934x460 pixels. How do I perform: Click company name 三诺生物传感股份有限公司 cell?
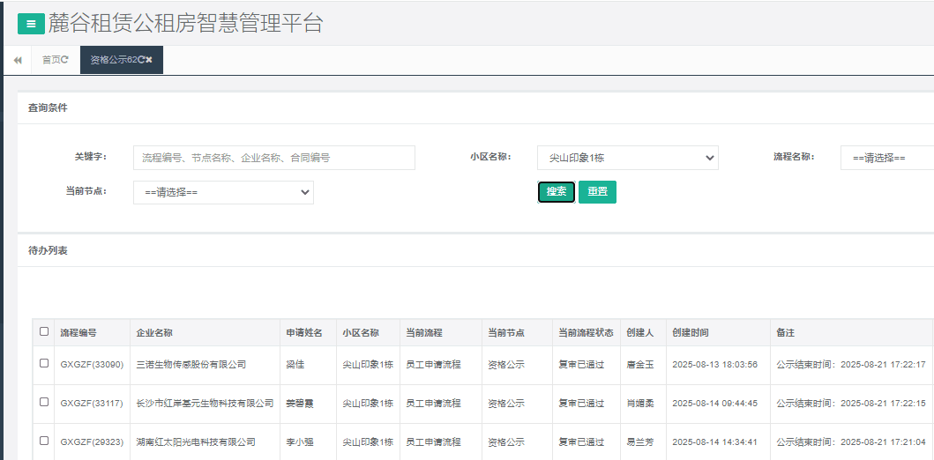tap(191, 364)
